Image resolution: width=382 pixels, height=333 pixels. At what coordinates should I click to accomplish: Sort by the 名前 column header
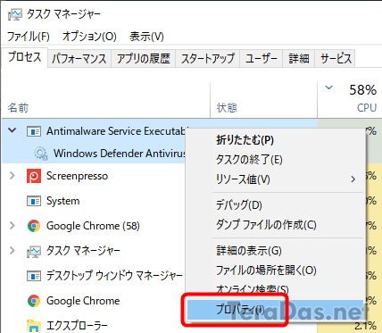(105, 100)
